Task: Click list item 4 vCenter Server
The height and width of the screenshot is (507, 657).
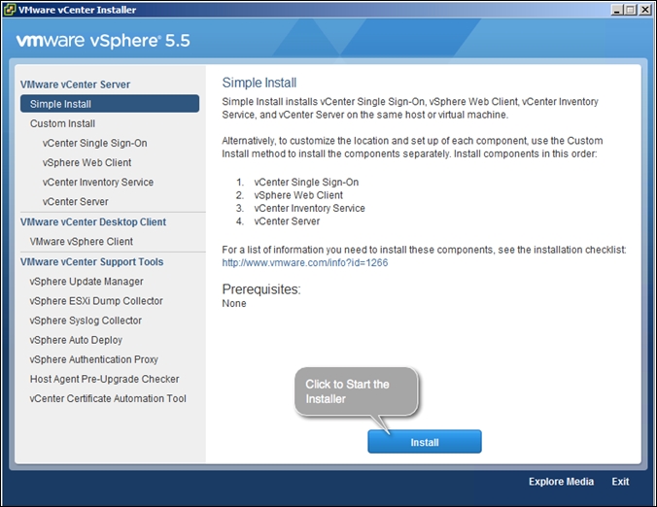Action: pos(287,221)
